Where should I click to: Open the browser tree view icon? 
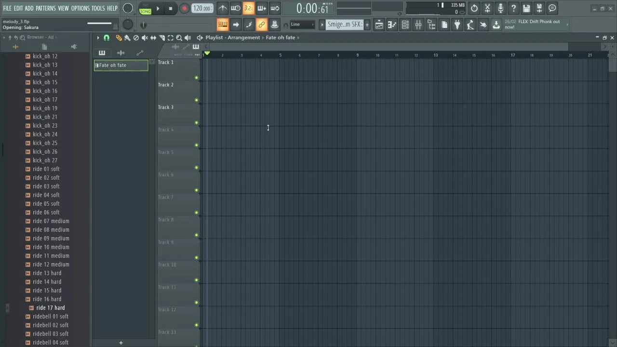coord(431,25)
